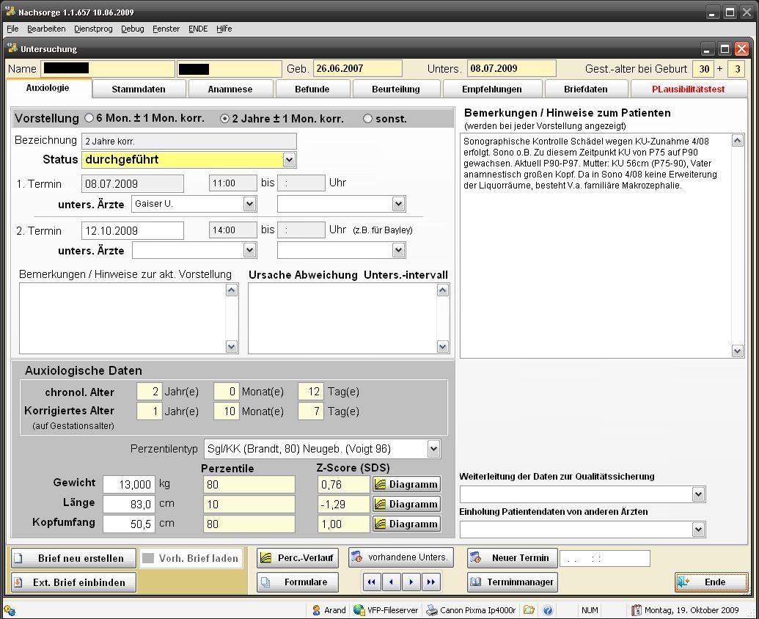Open the Dienstprog menu
This screenshot has height=619, width=759.
coord(93,29)
